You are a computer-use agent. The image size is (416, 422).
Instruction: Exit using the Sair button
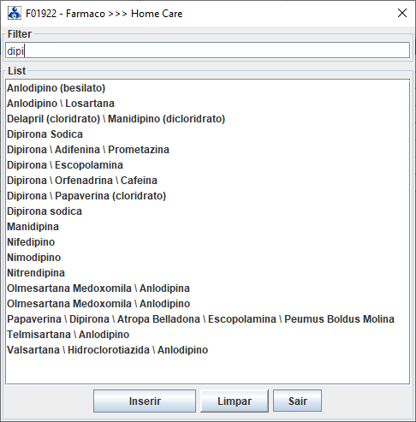[297, 401]
